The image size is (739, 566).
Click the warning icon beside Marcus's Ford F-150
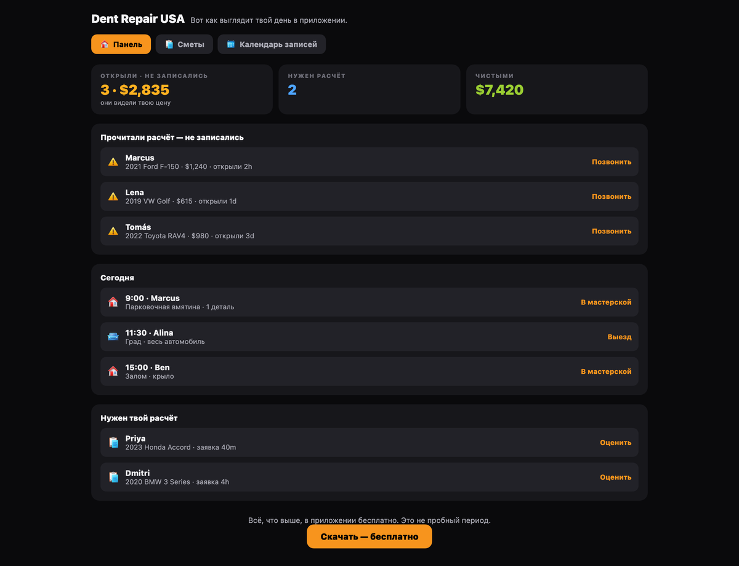(x=113, y=162)
